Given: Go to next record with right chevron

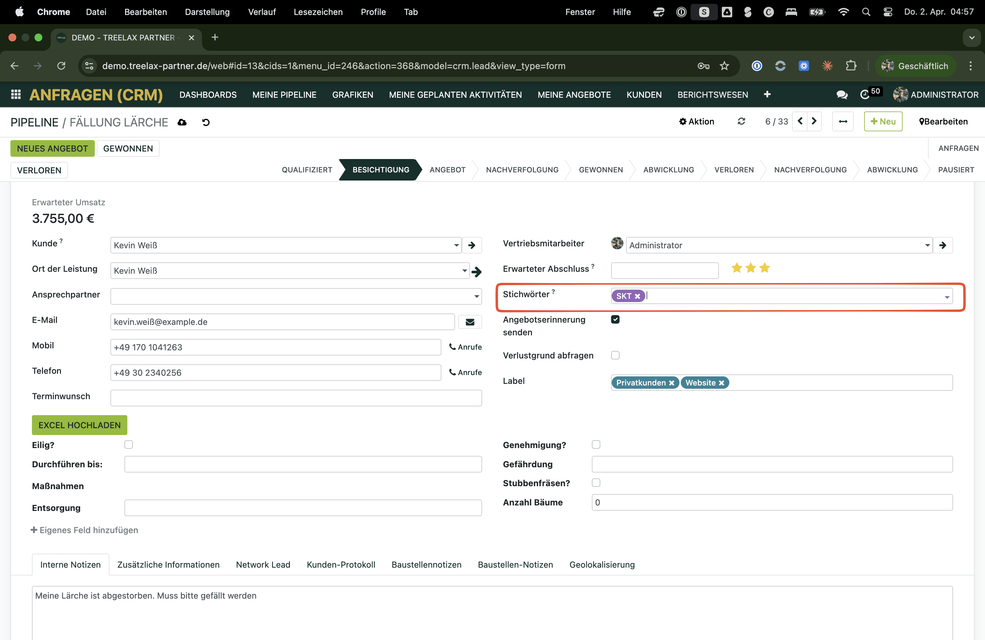Looking at the screenshot, I should 814,121.
